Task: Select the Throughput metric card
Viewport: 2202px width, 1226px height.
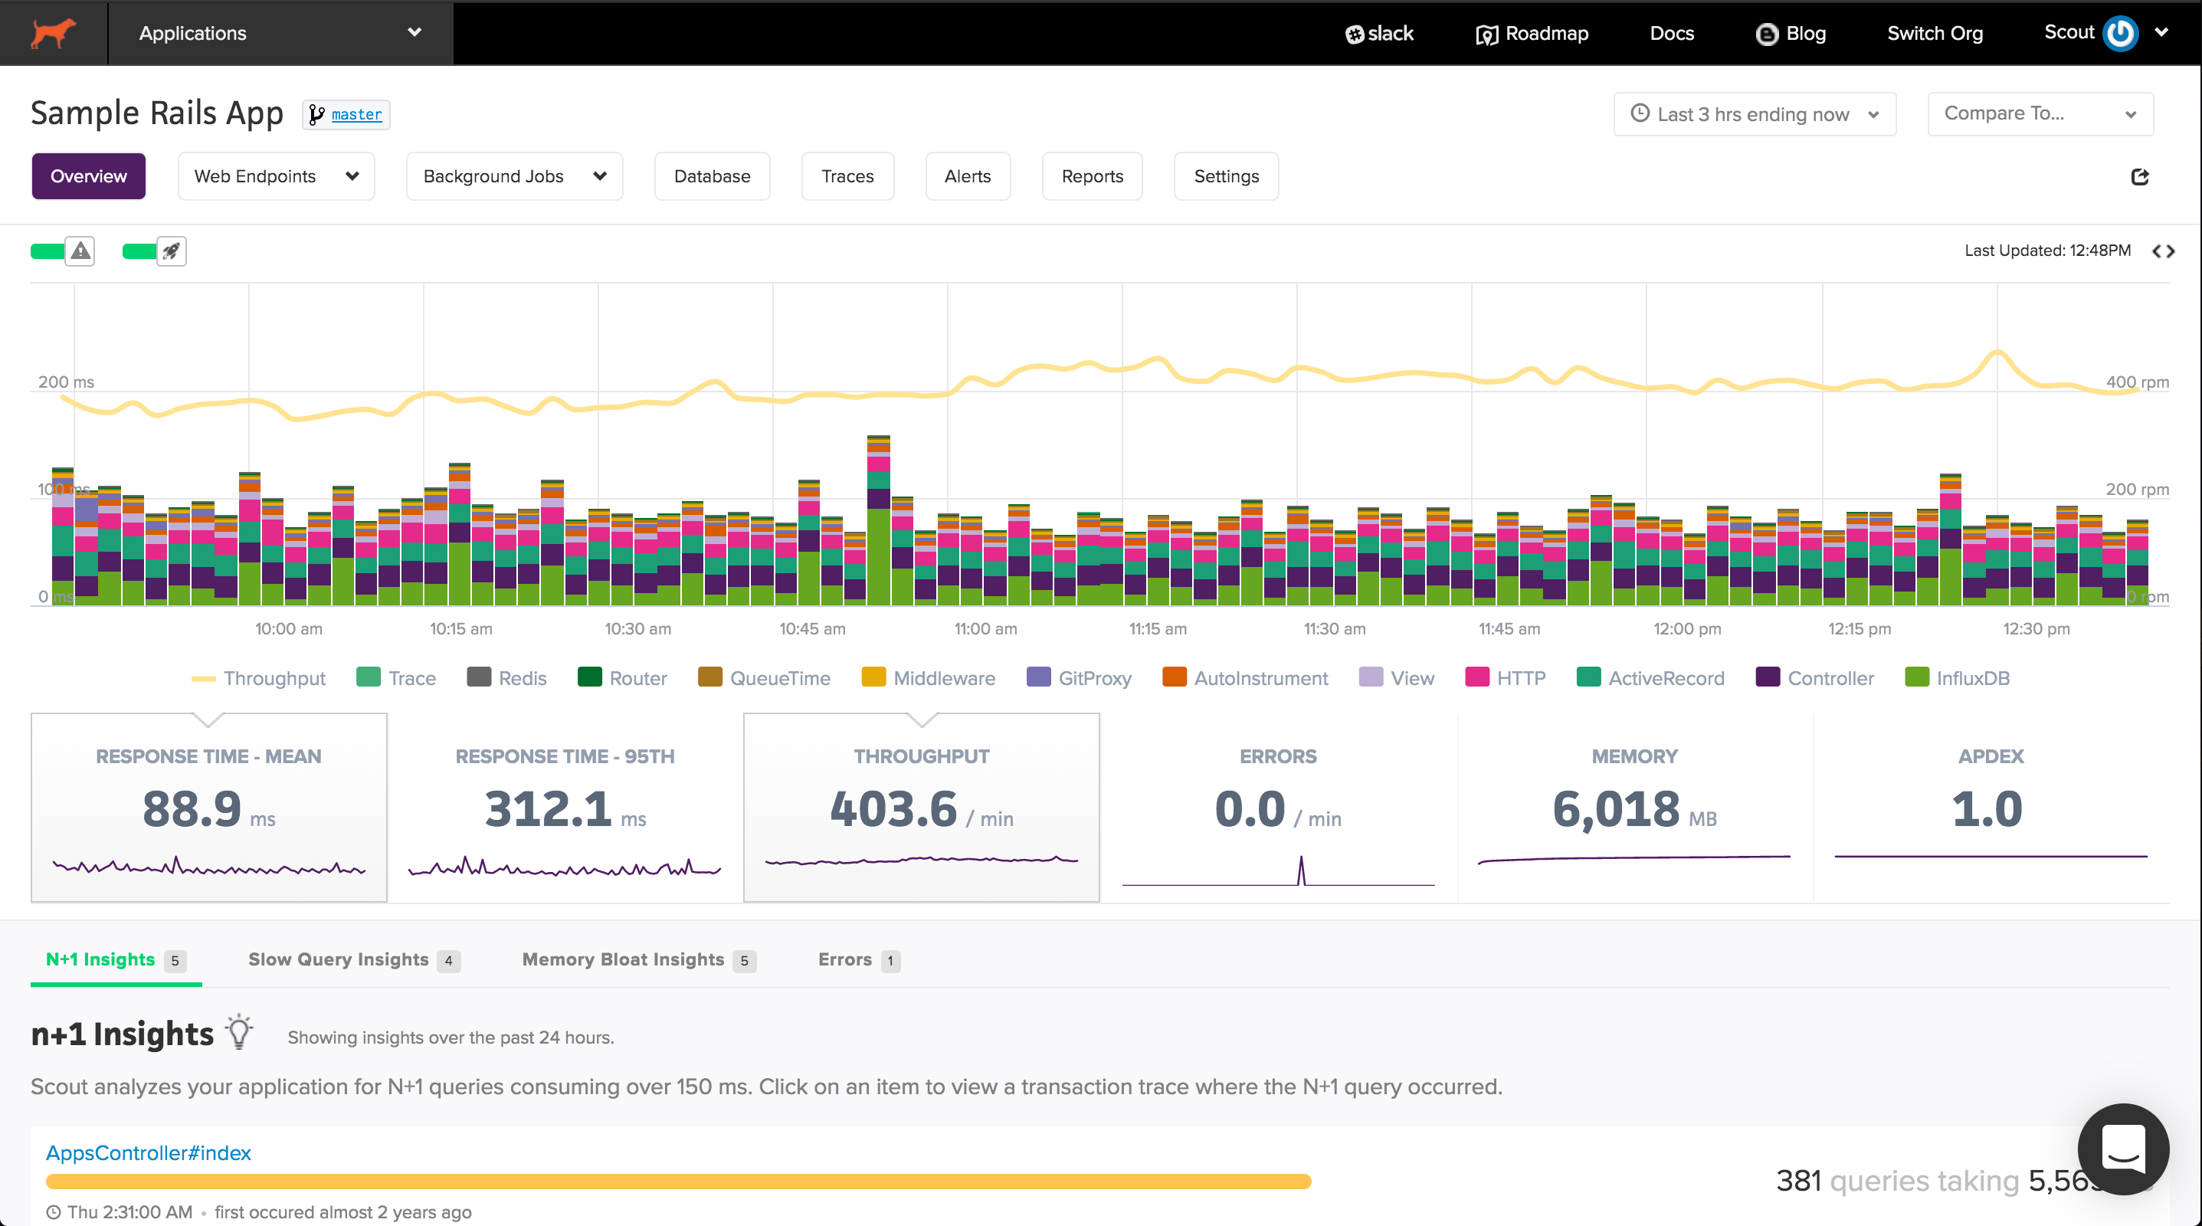Action: coord(922,808)
